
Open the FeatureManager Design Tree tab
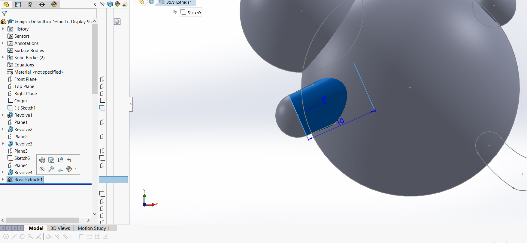point(6,4)
